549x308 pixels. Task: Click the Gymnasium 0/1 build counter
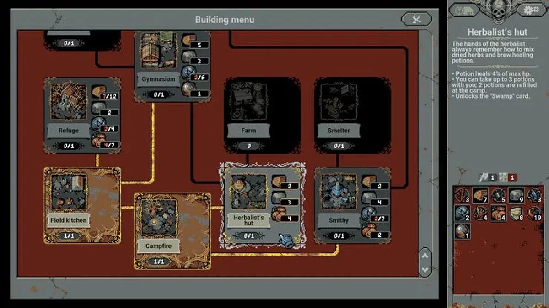pyautogui.click(x=159, y=94)
